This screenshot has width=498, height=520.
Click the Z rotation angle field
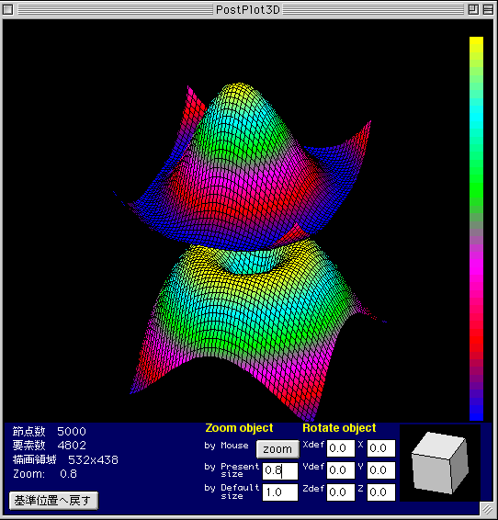click(381, 492)
